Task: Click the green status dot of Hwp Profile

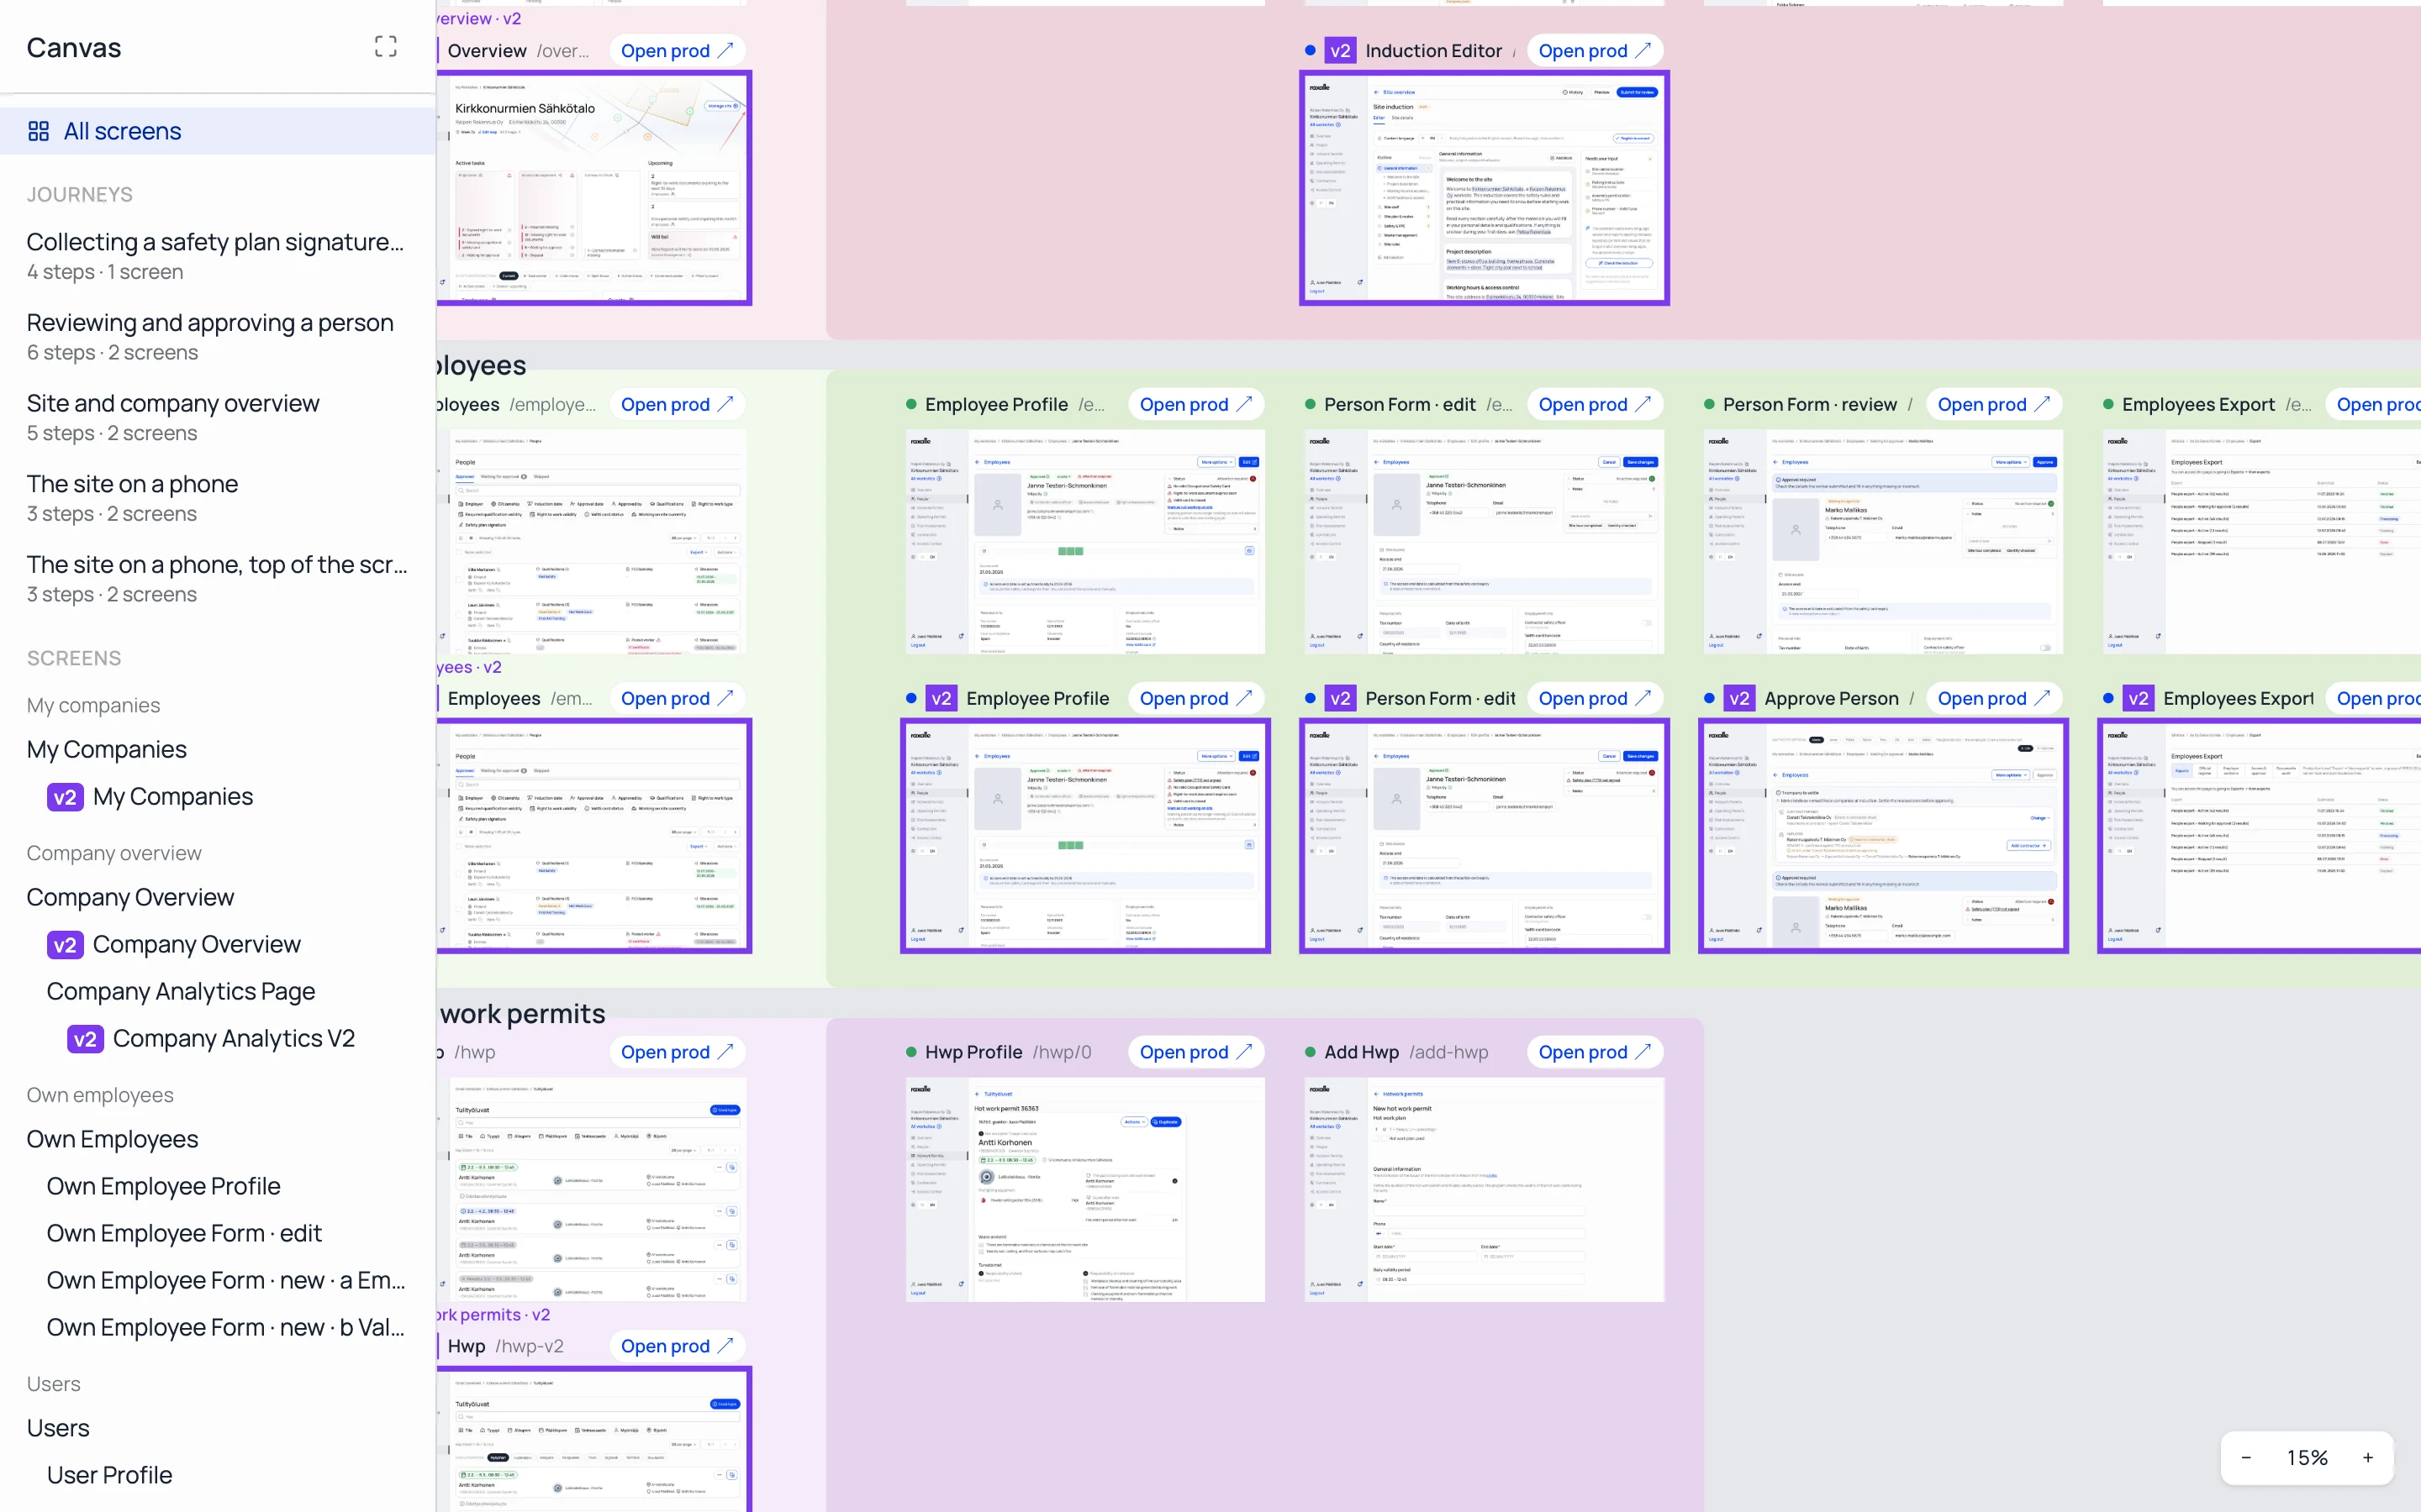Action: (911, 1052)
